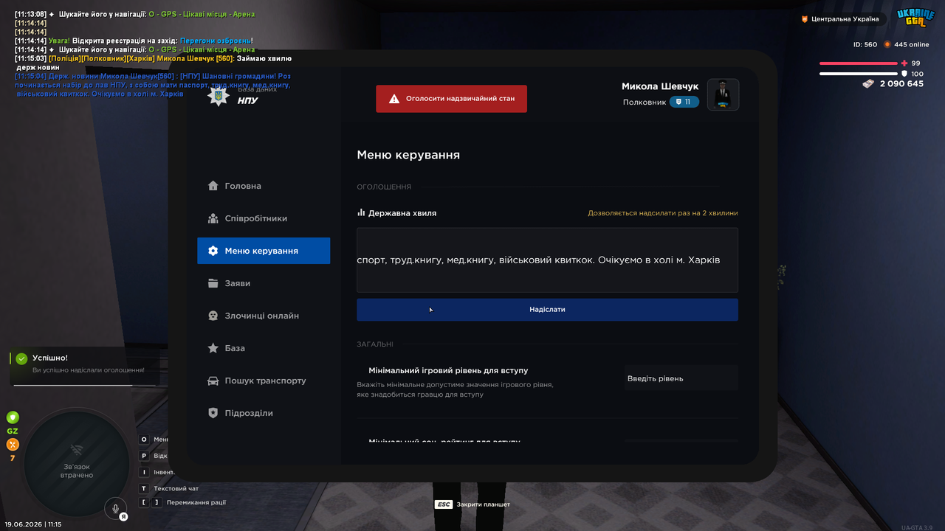Screen dimensions: 945x531
Task: Click the Ukraine GTA logo
Action: click(916, 18)
